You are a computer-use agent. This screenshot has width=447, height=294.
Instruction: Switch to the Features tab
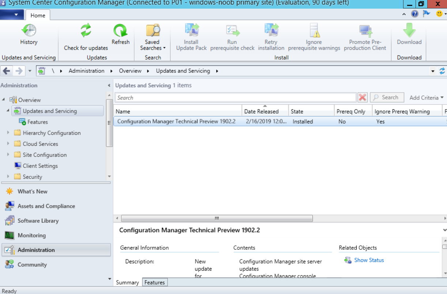(x=154, y=283)
